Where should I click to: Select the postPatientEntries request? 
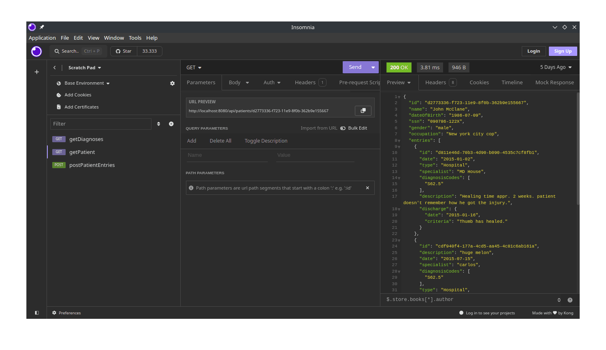pos(92,165)
